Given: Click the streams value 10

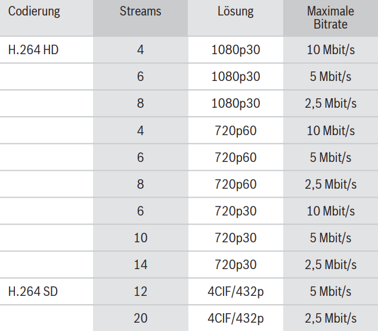Looking at the screenshot, I should coord(140,238).
